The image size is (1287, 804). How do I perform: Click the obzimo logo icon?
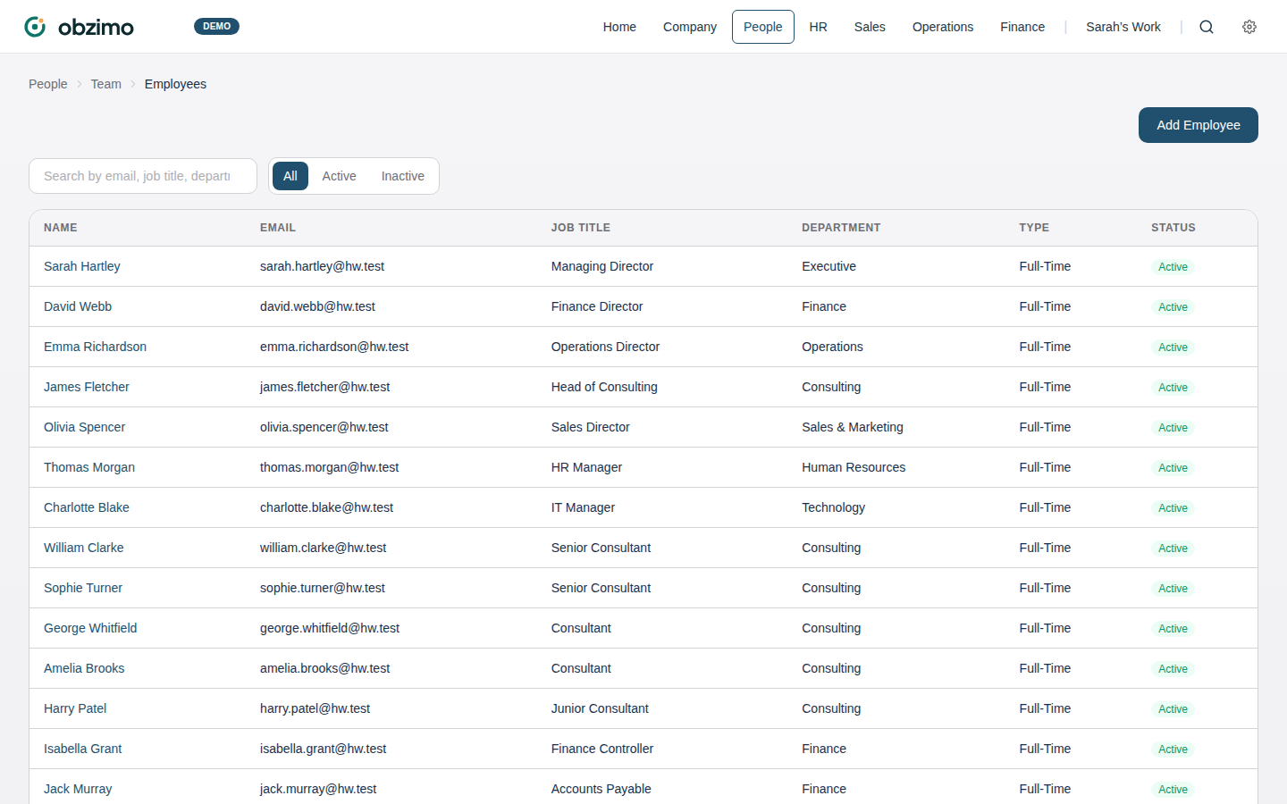(35, 27)
